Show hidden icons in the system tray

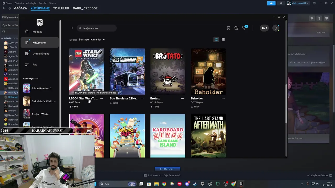302,184
